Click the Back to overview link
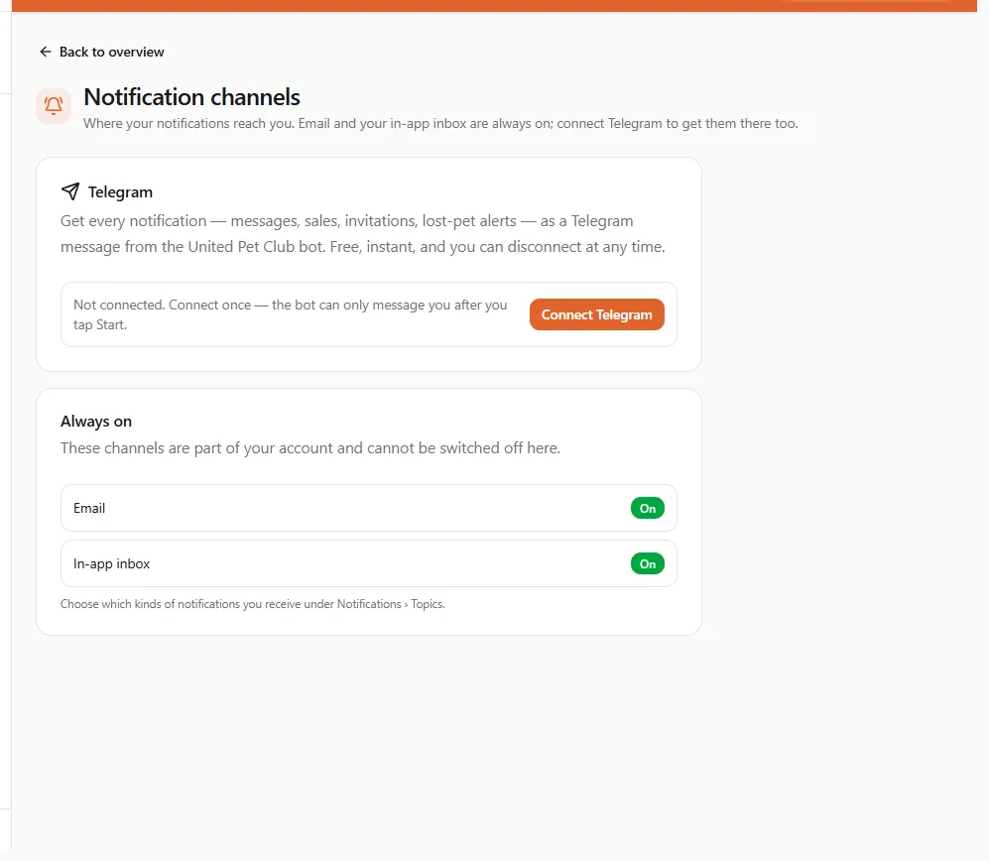The image size is (989, 861). tap(101, 52)
